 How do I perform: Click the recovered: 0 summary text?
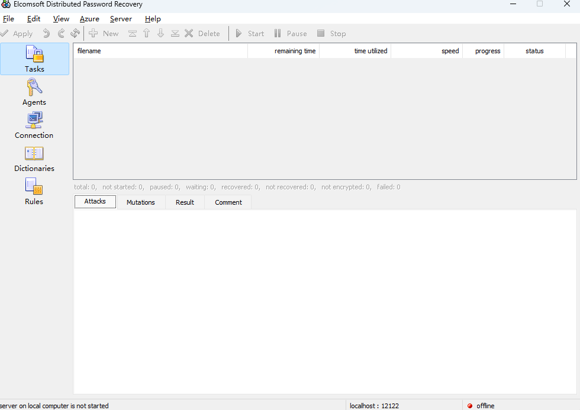point(240,187)
